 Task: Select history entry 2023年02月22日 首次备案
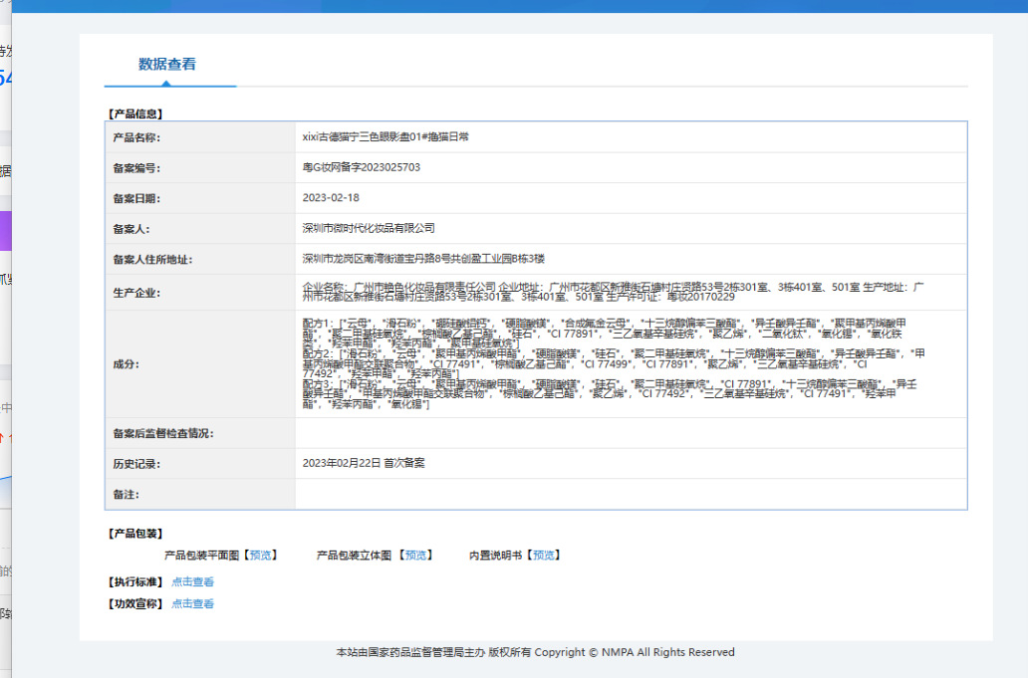(364, 463)
